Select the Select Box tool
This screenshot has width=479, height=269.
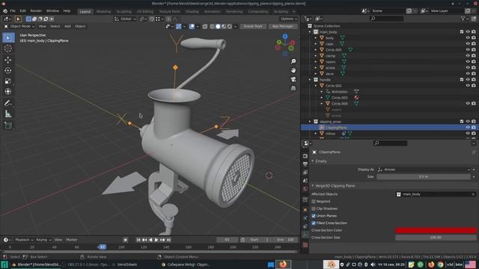8,38
